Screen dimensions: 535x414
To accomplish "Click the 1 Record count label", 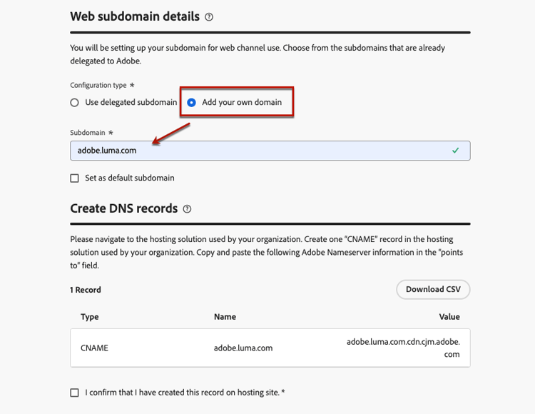I will 86,290.
